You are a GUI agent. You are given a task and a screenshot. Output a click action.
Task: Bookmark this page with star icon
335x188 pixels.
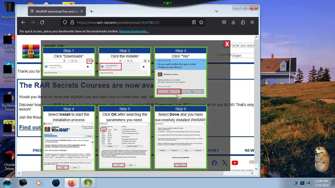click(201, 22)
